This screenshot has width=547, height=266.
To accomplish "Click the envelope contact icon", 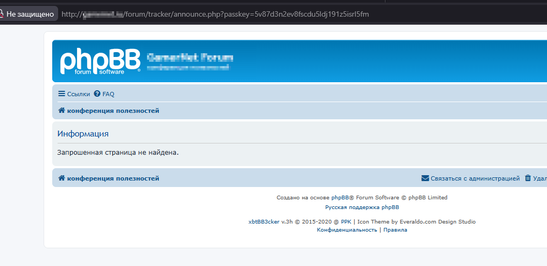I will coord(425,178).
